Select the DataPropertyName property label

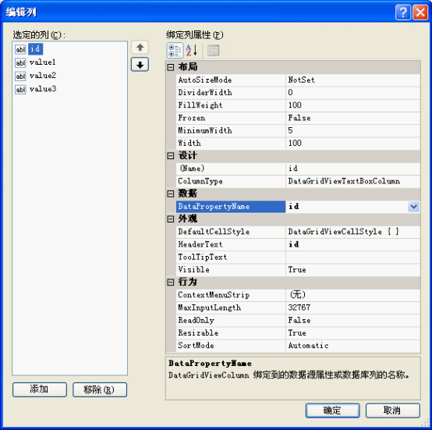(x=231, y=207)
